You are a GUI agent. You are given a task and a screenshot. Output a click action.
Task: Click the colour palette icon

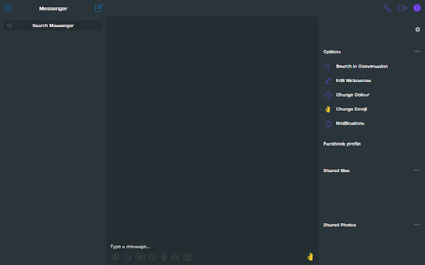(328, 95)
